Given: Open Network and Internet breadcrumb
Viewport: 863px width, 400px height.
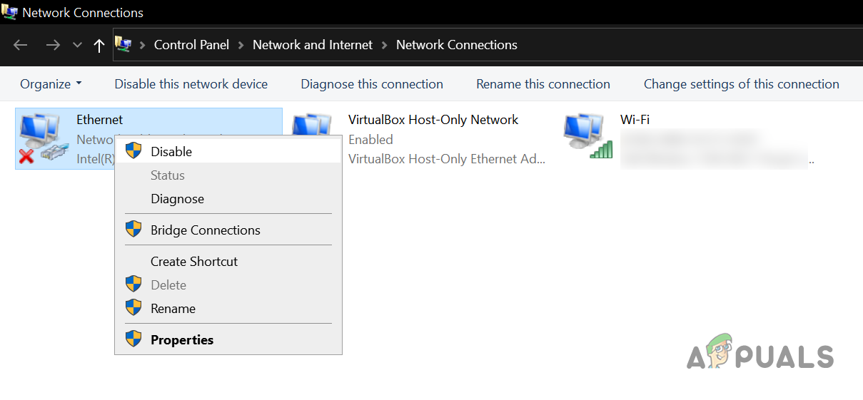Looking at the screenshot, I should click(313, 45).
